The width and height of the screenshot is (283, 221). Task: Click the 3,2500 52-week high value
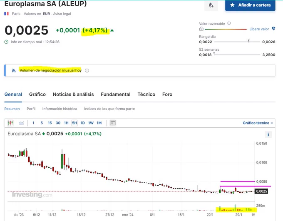click(269, 55)
